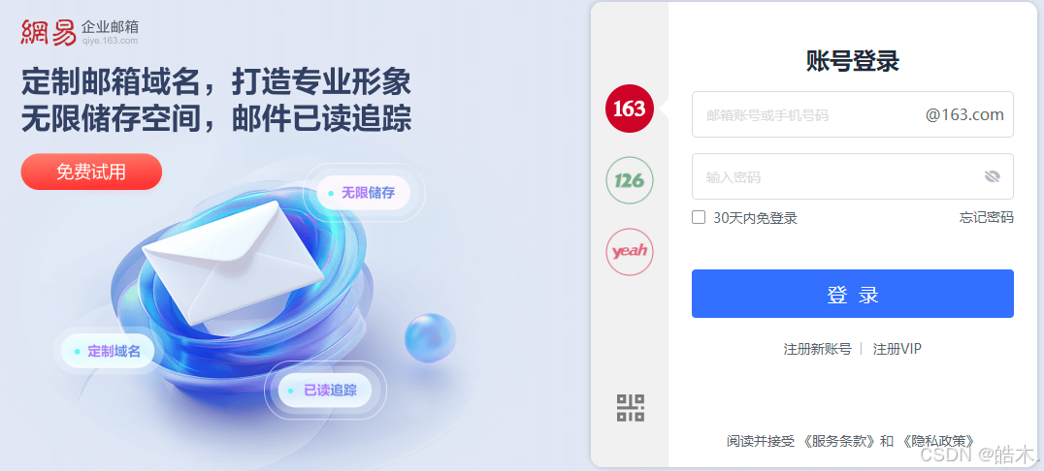Click the 无限储存 feature bubble
1044x471 pixels.
(x=364, y=193)
